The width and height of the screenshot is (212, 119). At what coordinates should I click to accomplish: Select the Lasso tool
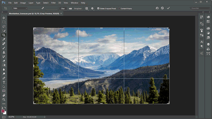click(4, 26)
